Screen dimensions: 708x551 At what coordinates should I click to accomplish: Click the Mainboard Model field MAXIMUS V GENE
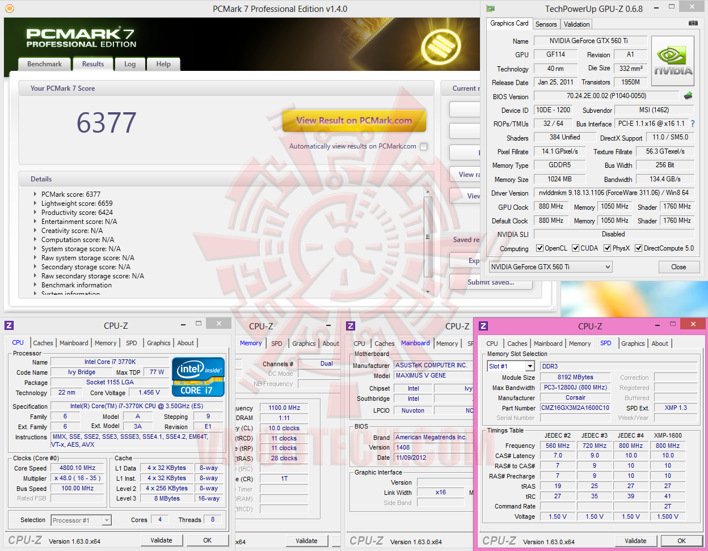tap(433, 375)
